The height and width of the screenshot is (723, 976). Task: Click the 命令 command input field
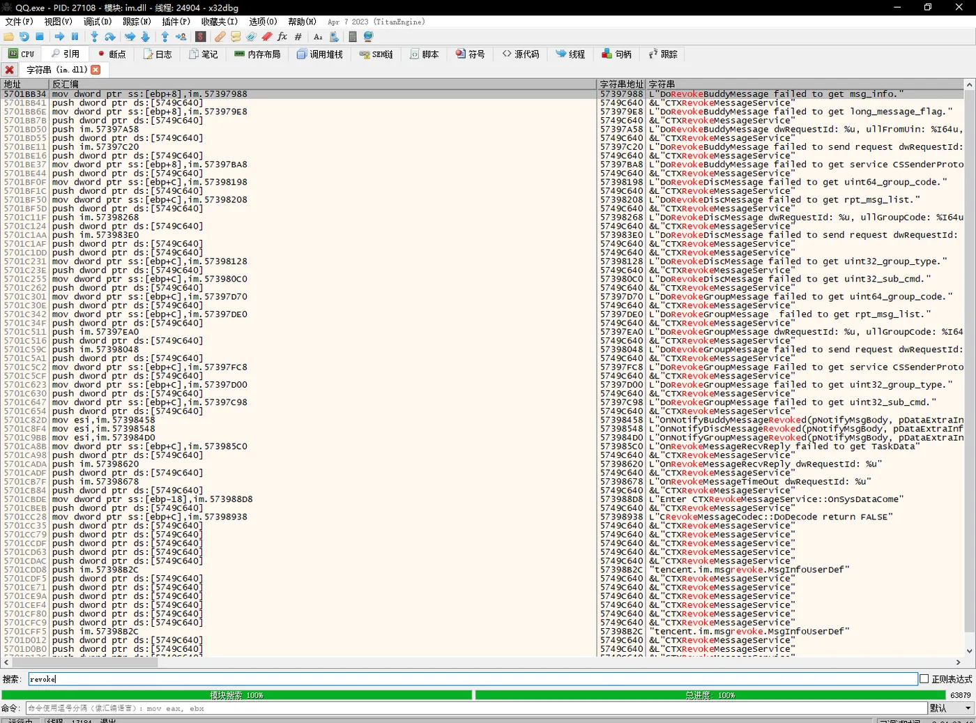pos(477,708)
